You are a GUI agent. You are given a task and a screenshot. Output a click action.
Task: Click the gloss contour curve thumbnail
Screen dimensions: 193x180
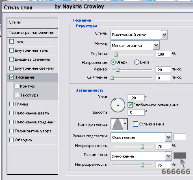pyautogui.click(x=117, y=124)
